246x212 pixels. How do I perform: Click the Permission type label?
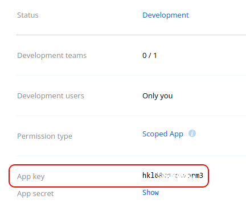(x=44, y=136)
